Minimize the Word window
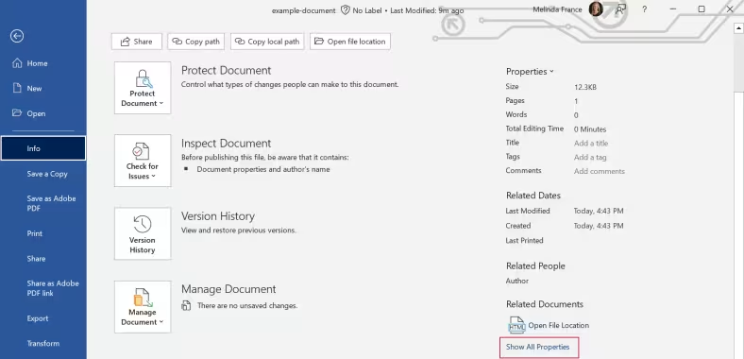 [x=673, y=9]
